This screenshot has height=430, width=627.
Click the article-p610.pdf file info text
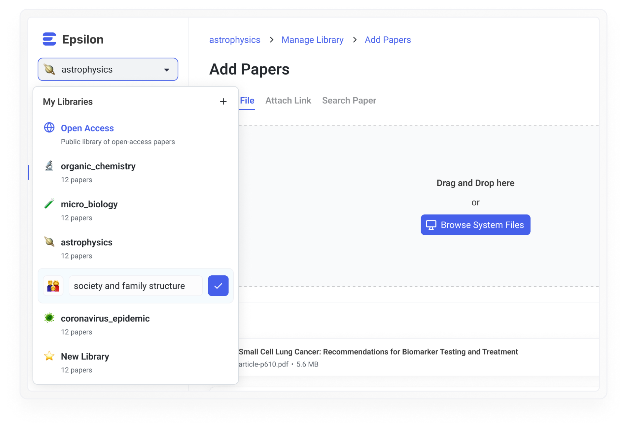(x=278, y=364)
